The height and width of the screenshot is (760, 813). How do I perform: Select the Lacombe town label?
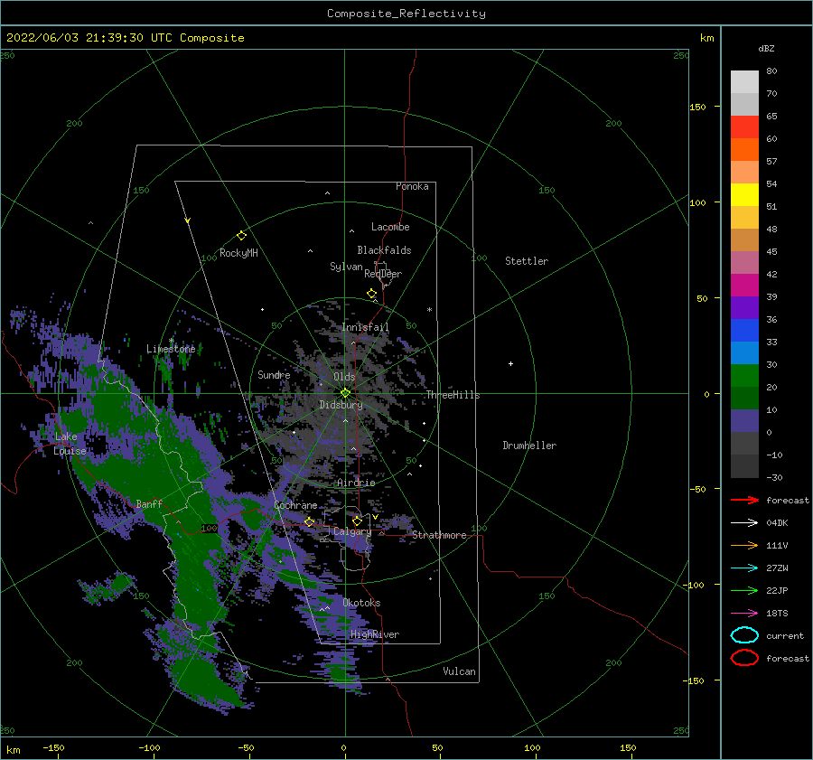[x=390, y=227]
